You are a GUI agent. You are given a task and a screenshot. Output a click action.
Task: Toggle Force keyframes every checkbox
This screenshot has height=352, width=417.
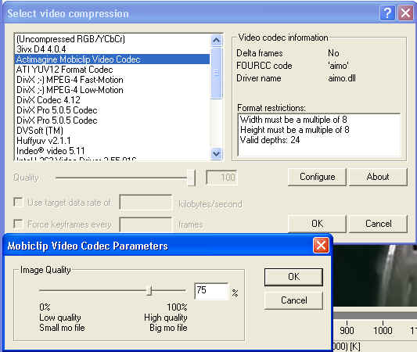[18, 224]
